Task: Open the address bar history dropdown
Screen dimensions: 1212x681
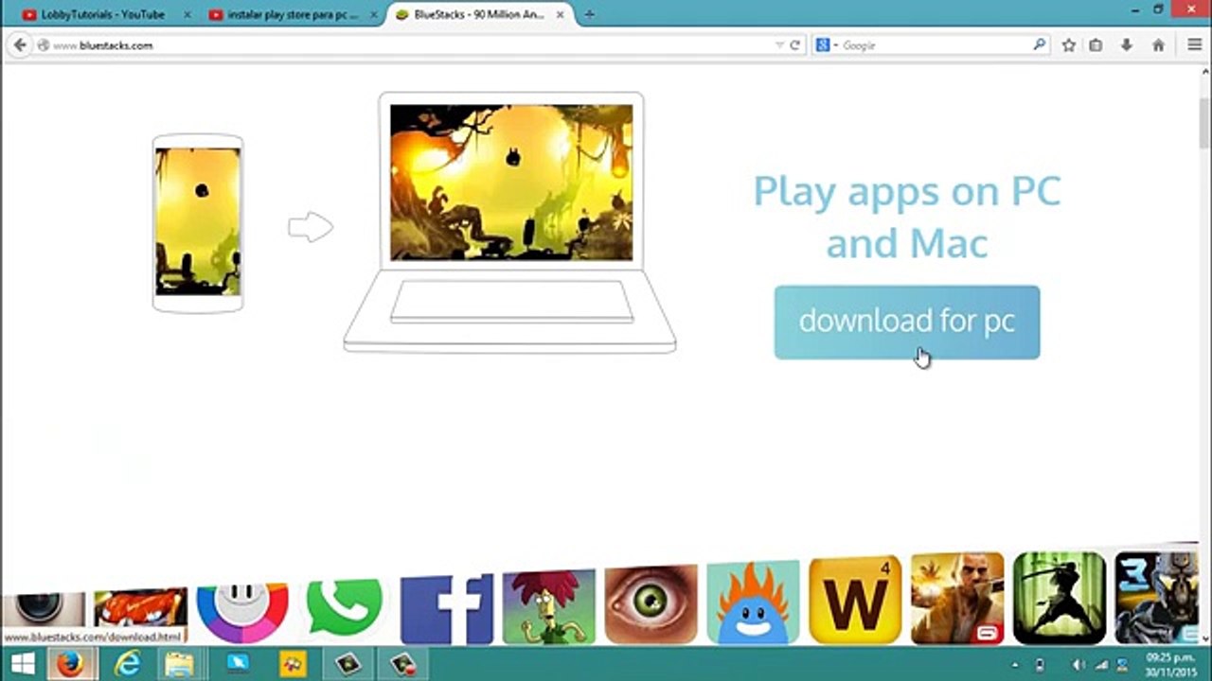Action: 779,44
